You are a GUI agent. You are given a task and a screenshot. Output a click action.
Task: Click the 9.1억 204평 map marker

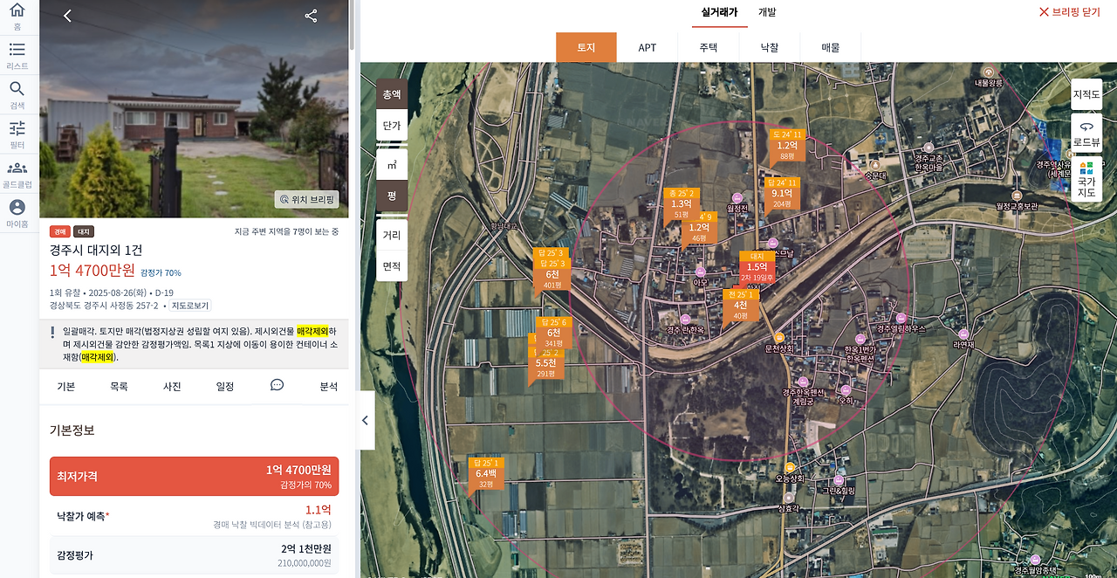click(781, 194)
